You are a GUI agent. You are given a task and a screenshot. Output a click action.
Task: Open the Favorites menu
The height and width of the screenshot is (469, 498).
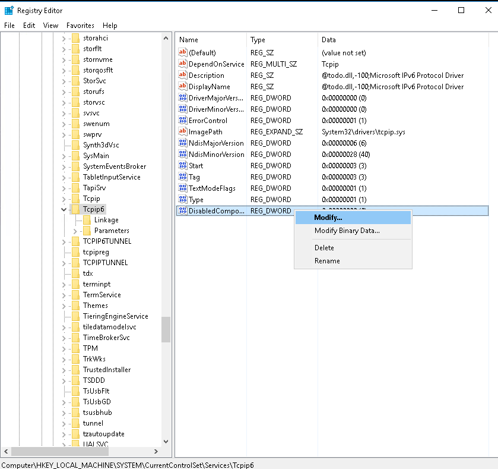click(x=80, y=26)
